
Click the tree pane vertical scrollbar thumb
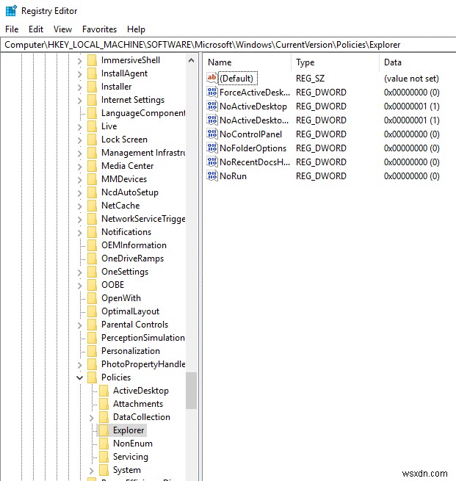click(191, 390)
